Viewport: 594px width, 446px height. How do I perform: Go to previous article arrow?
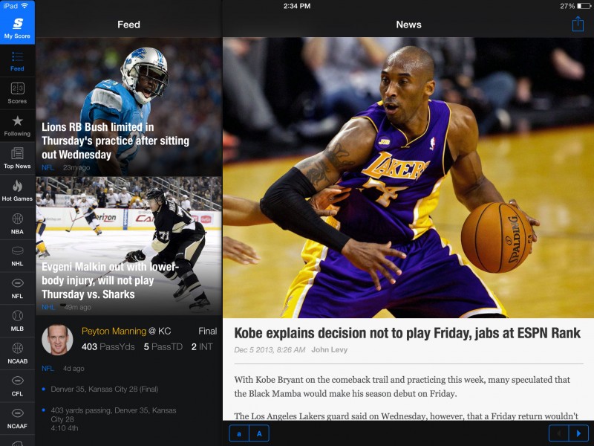559,433
